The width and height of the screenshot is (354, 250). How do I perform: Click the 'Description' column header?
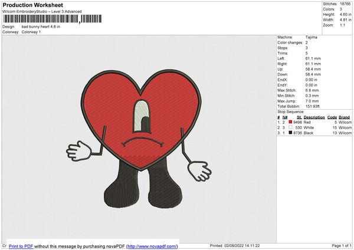point(314,117)
